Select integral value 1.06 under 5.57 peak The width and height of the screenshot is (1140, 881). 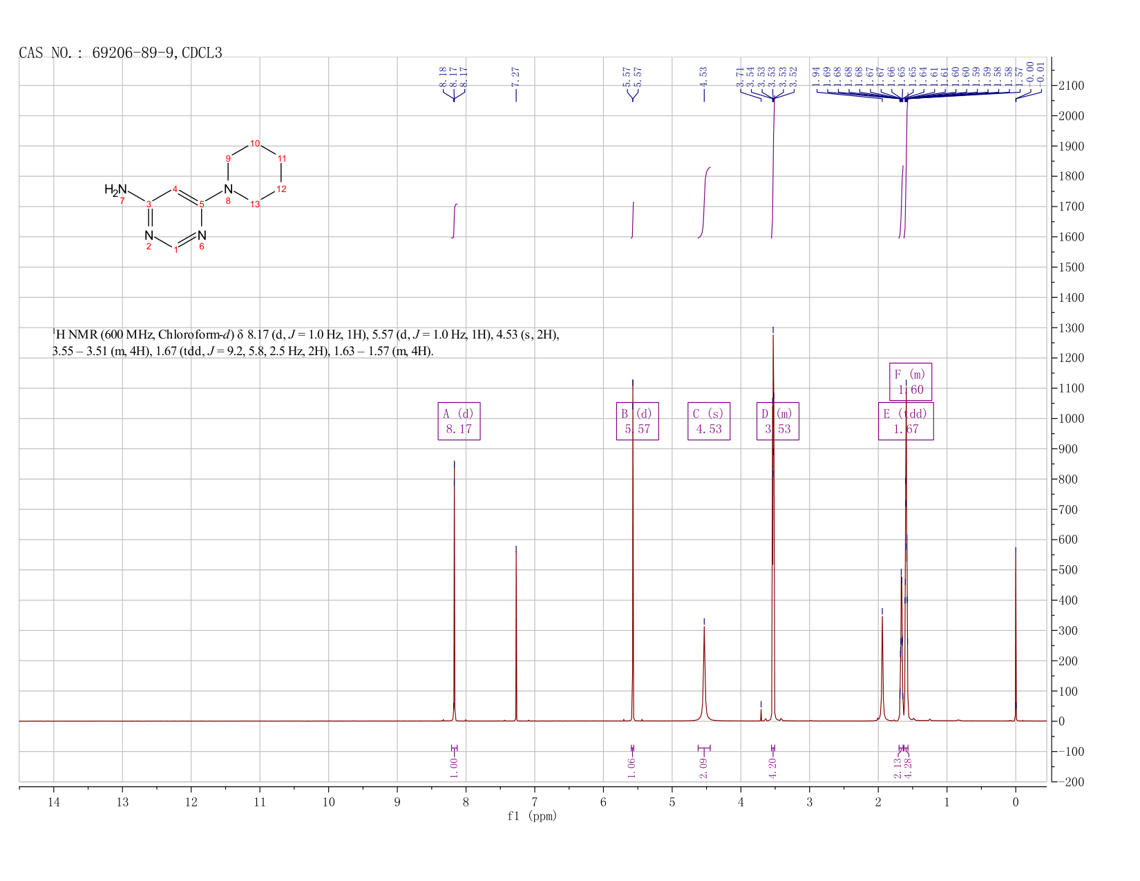coord(631,768)
